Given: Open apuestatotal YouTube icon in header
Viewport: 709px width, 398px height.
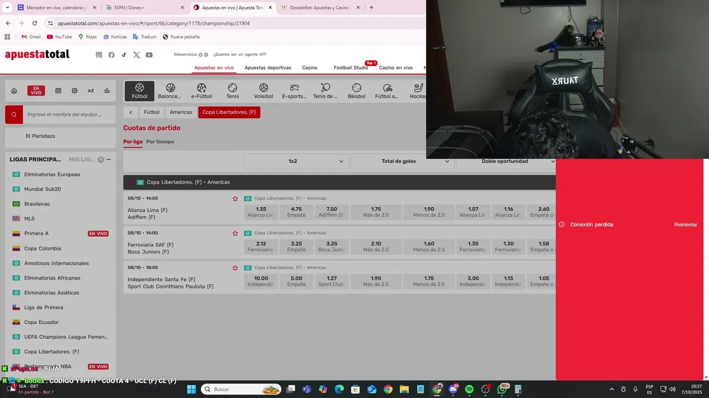Looking at the screenshot, I should coord(149,55).
